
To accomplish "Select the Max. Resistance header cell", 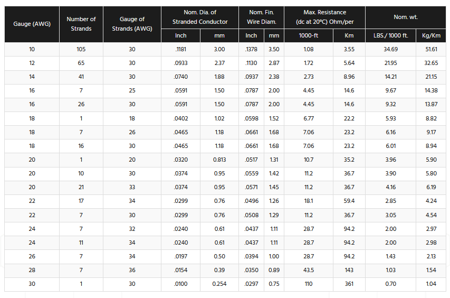I will tap(324, 17).
